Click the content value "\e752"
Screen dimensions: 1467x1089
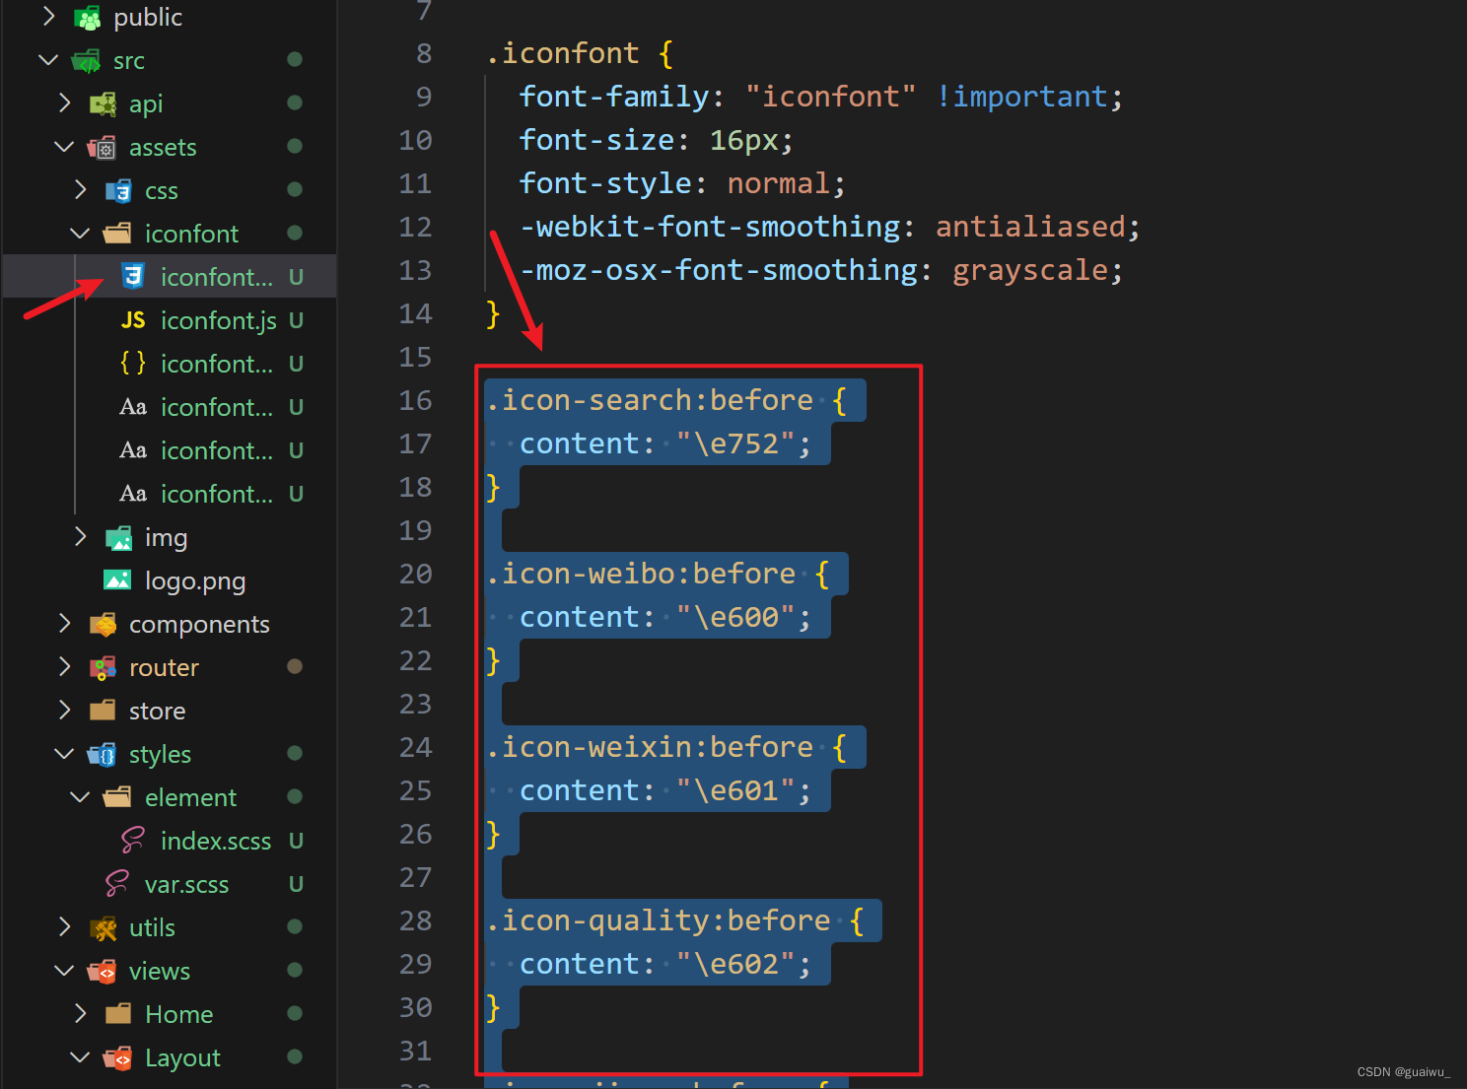tap(736, 443)
